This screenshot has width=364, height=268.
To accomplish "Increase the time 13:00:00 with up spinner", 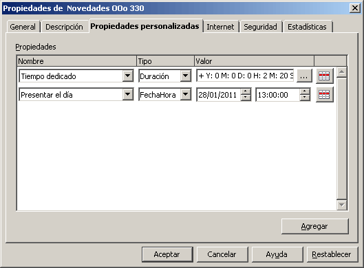I will pos(305,91).
